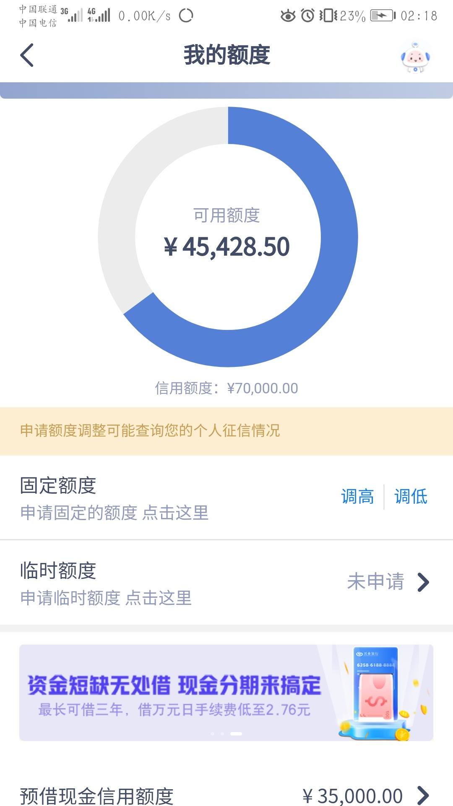The image size is (453, 806).
Task: Open 申请临时额度 点击这里 link
Action: [106, 598]
